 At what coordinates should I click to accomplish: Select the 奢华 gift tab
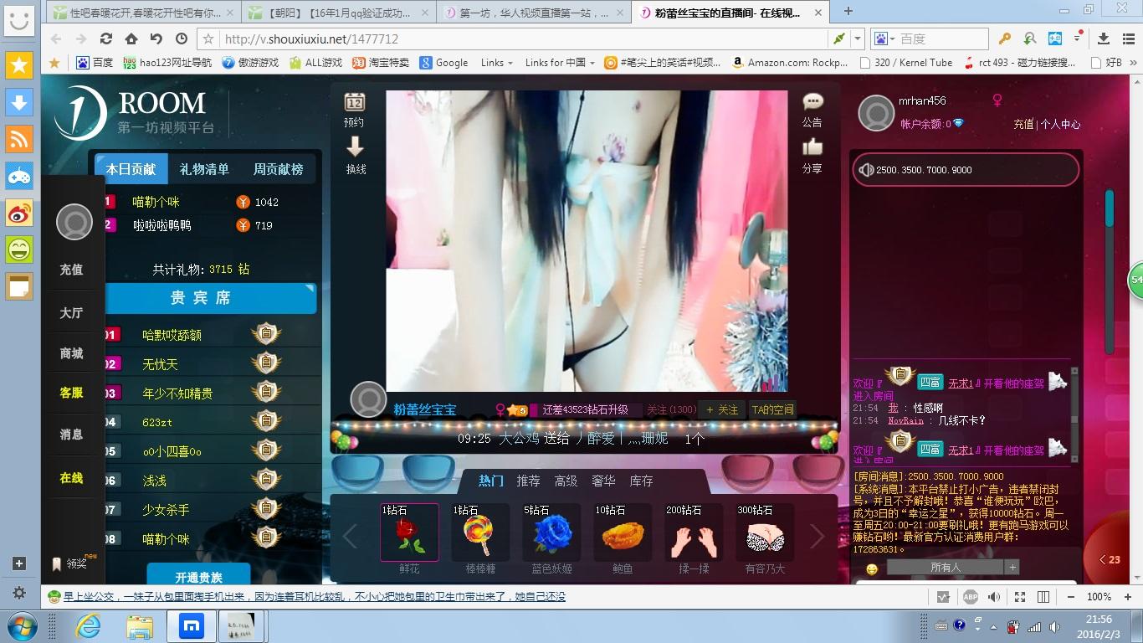pyautogui.click(x=603, y=481)
